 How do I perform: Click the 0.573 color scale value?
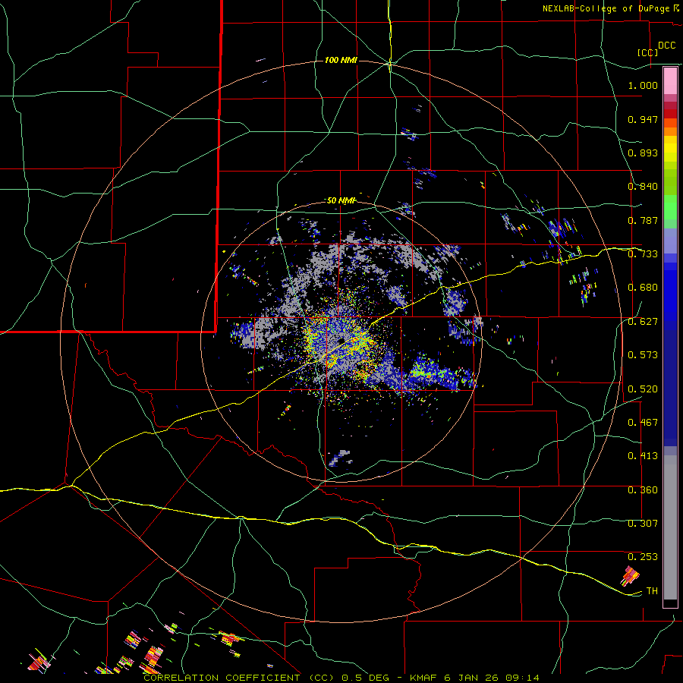tap(643, 355)
